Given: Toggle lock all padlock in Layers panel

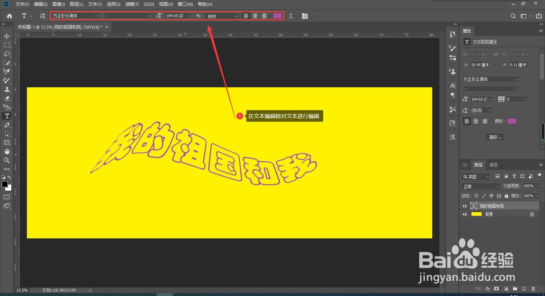Looking at the screenshot, I should 507,196.
